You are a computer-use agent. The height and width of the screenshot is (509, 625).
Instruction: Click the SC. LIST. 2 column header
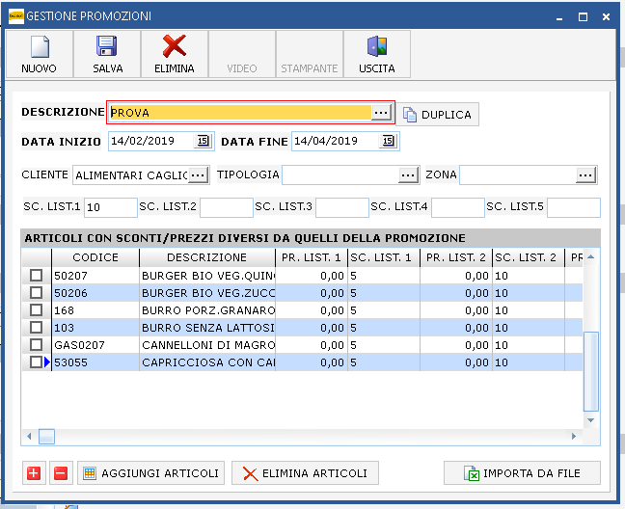529,257
